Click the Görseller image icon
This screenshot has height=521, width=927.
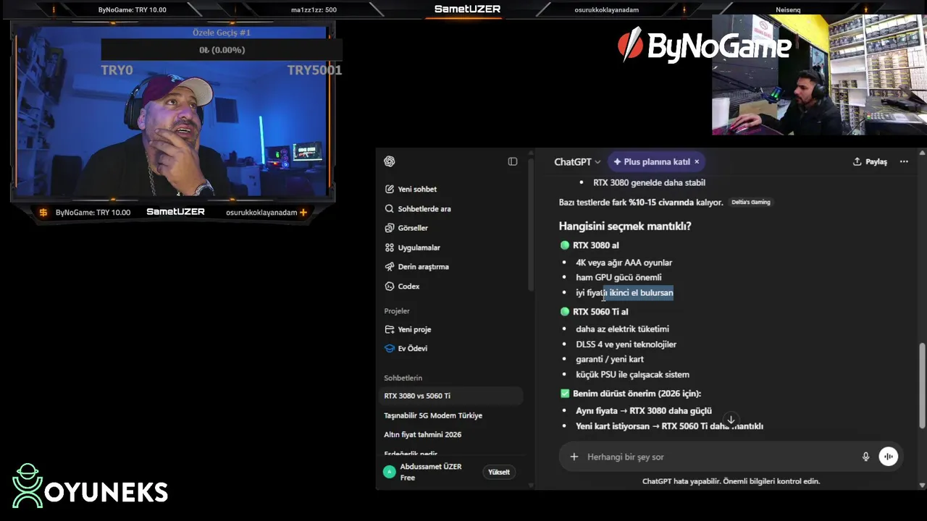click(390, 228)
